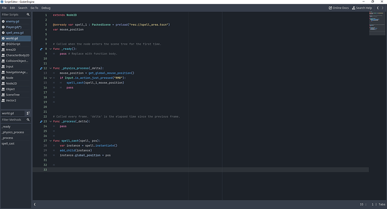
Task: Go to next edited document arrow
Action: click(x=383, y=8)
